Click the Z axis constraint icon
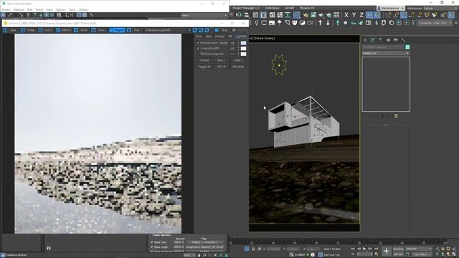The height and width of the screenshot is (258, 459). pos(361,15)
